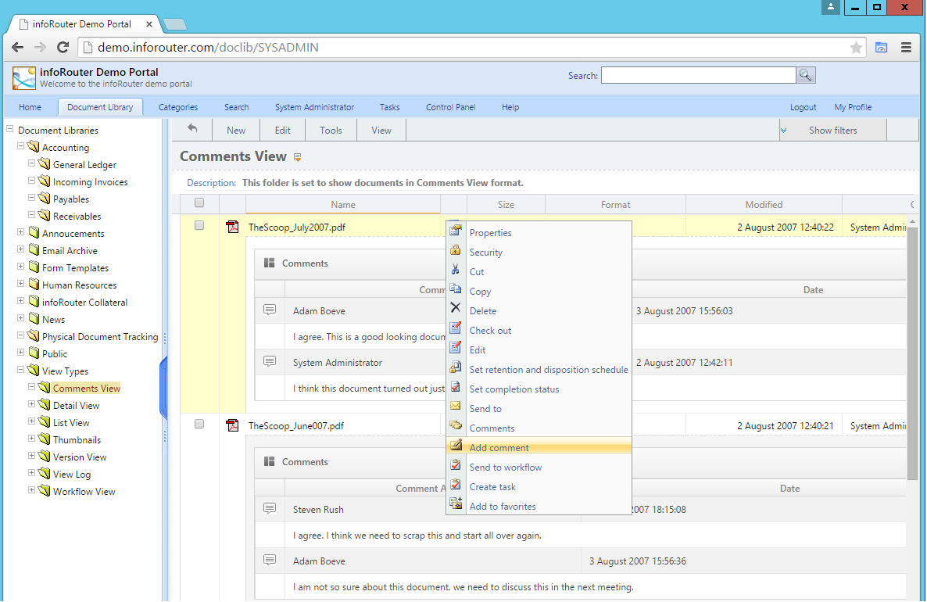
Task: Select Add comment from context menu
Action: [x=500, y=447]
